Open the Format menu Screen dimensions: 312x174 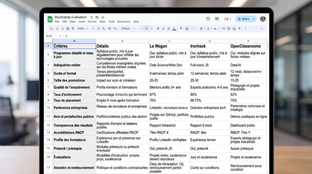(x=92, y=22)
